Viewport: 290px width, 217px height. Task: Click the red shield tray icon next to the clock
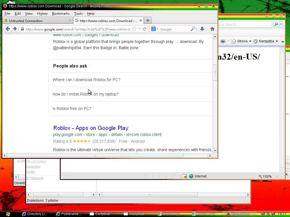pyautogui.click(x=273, y=214)
